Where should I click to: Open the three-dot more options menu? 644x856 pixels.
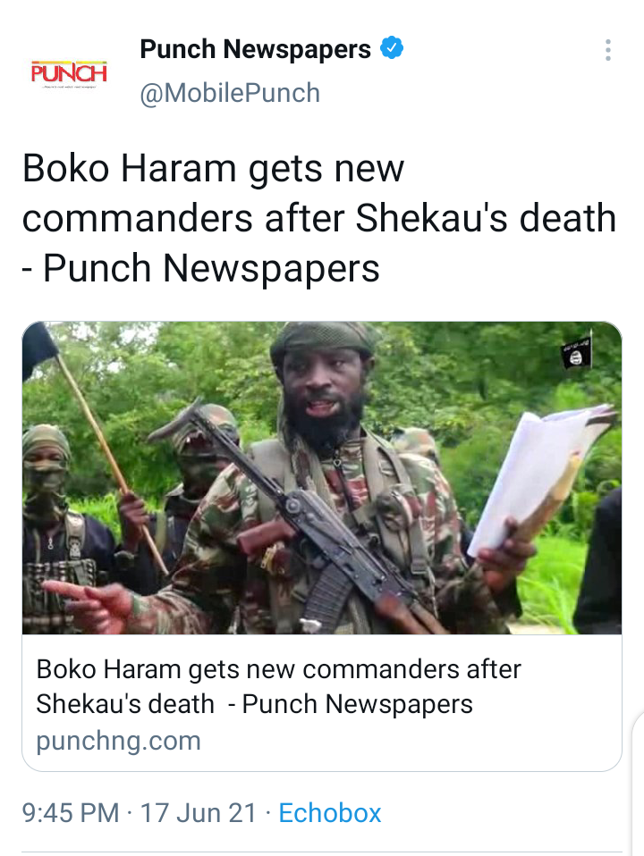coord(607,50)
